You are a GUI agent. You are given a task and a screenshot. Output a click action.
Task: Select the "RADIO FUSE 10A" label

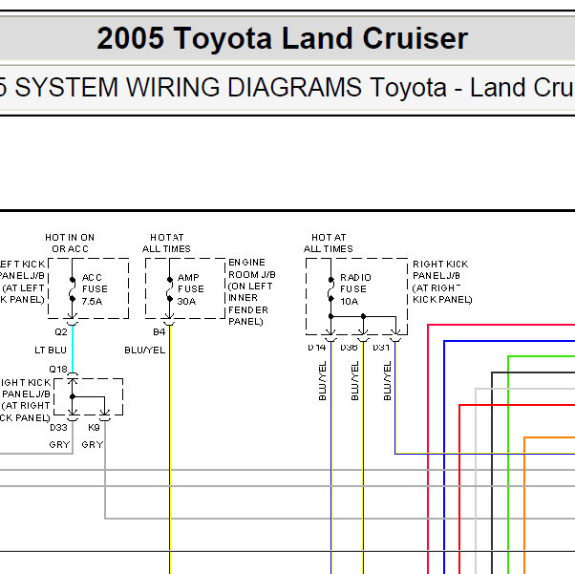pos(355,289)
